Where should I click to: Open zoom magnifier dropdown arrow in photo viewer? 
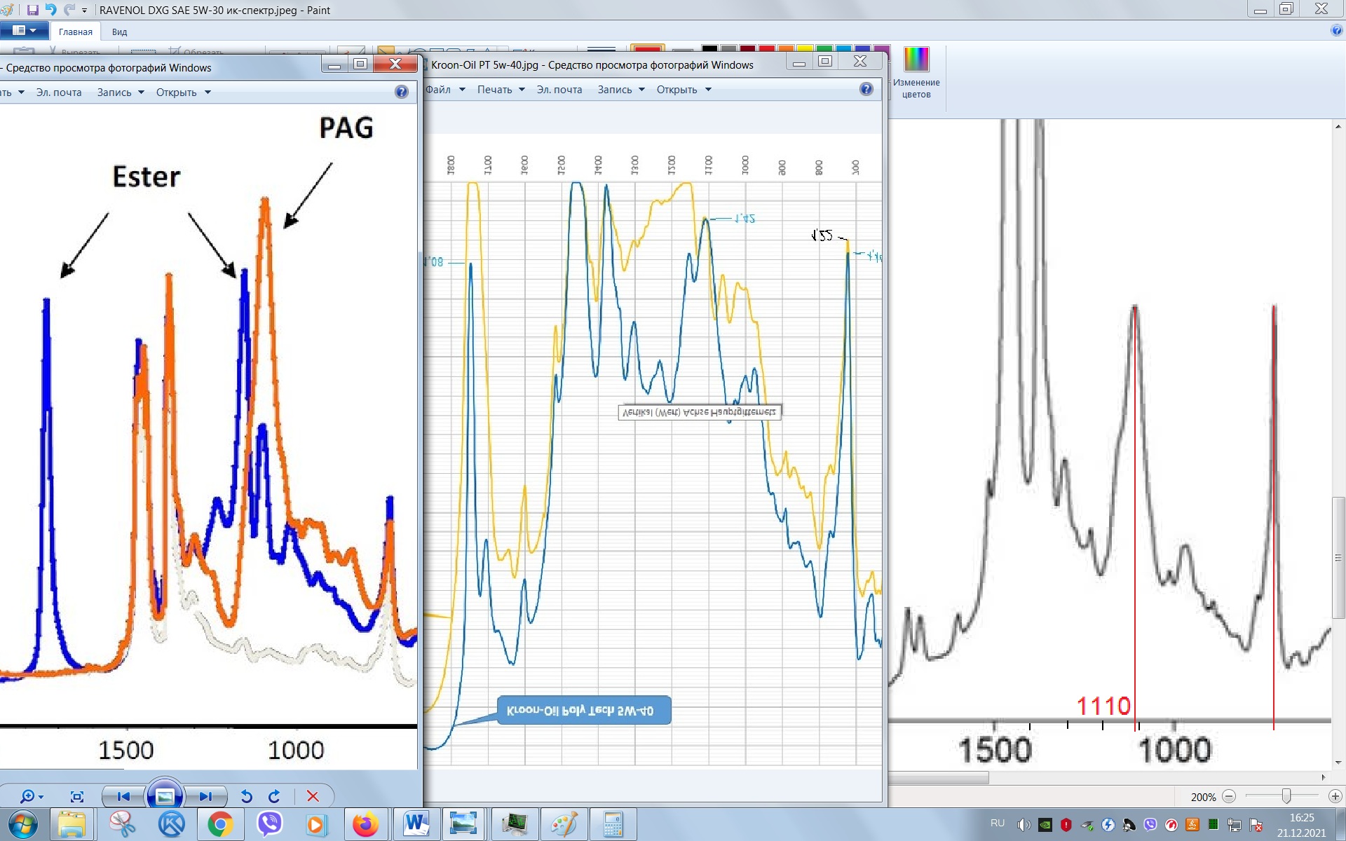pyautogui.click(x=41, y=797)
